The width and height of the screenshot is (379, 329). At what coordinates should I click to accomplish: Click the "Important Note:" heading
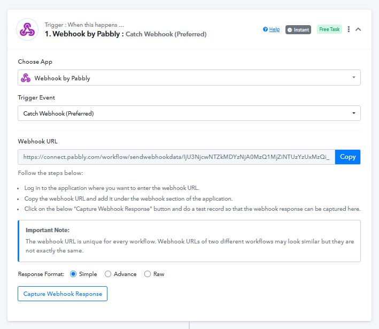(48, 230)
